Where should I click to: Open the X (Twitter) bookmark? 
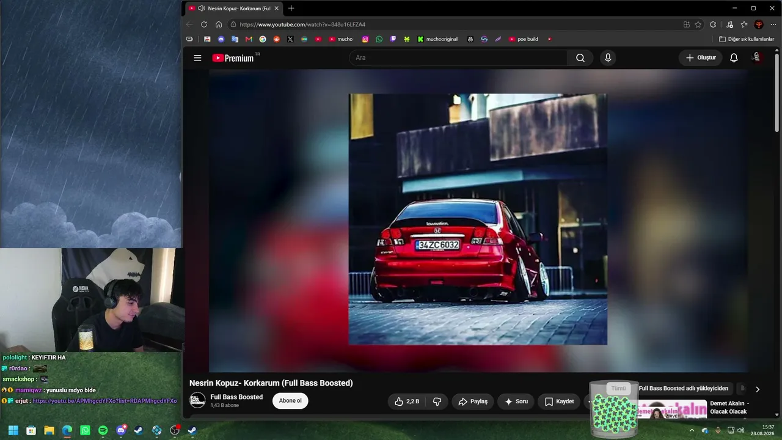(290, 39)
